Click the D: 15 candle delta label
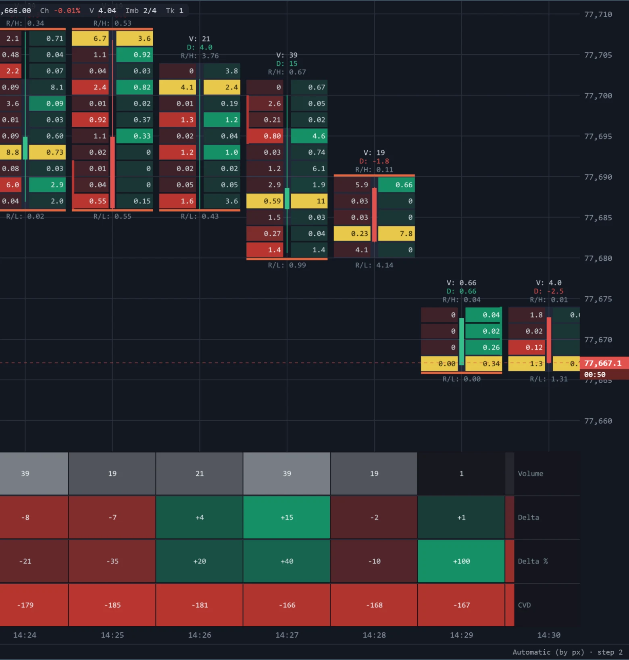The image size is (629, 660). (287, 64)
